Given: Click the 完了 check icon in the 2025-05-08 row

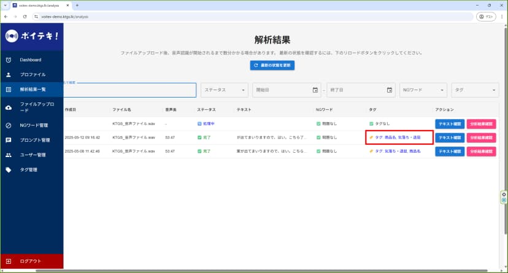Looking at the screenshot, I should coord(199,152).
